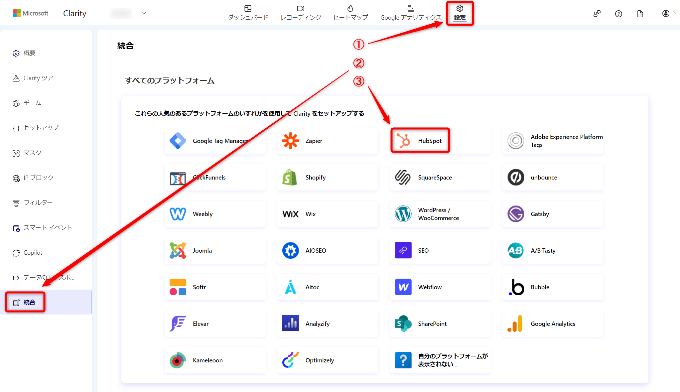Click the Shopify bag icon
This screenshot has height=392, width=680.
click(290, 177)
